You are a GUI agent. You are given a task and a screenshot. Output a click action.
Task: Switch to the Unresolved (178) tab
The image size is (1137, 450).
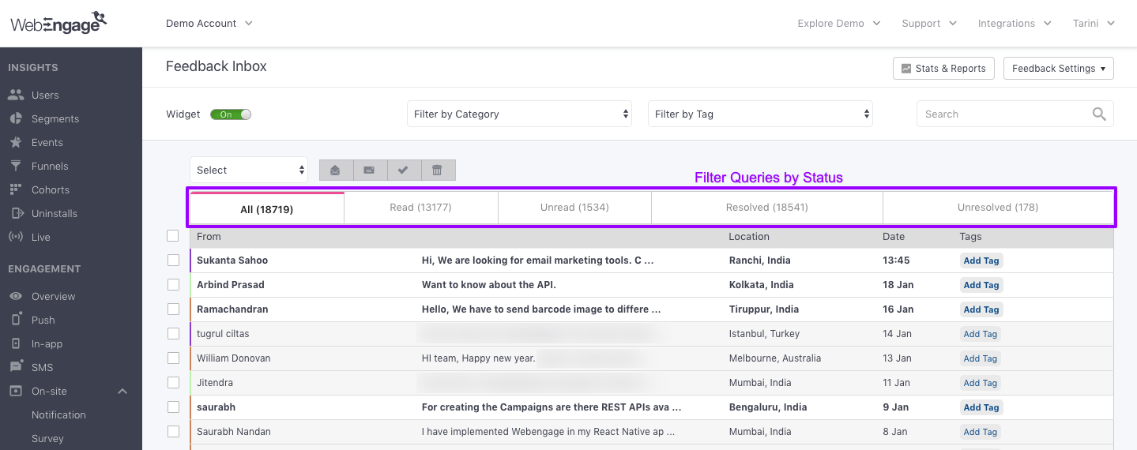click(998, 208)
